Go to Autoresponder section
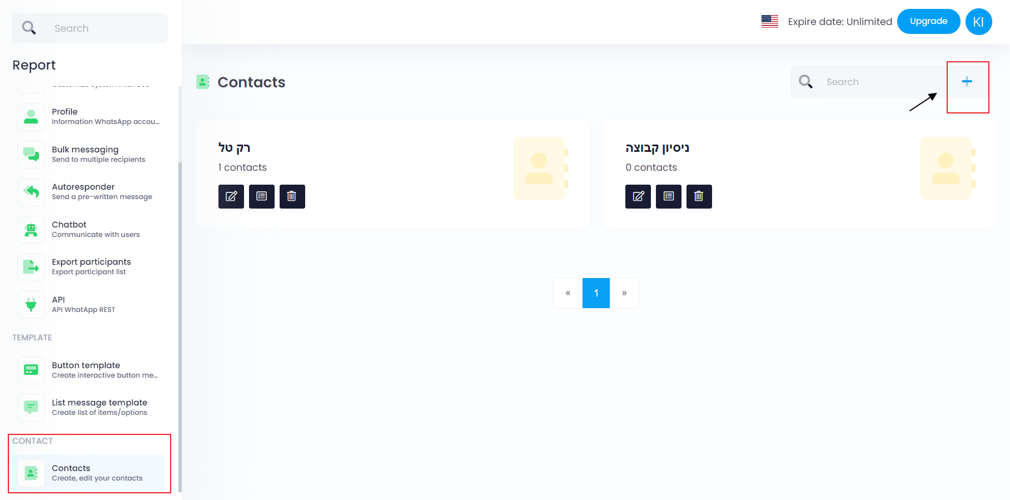Screen dimensions: 1010x500 (89, 191)
